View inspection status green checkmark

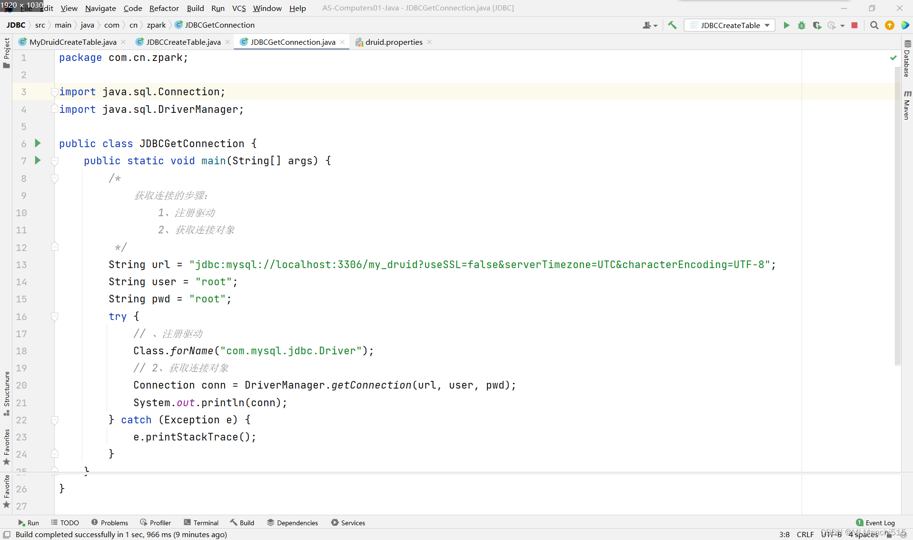[893, 58]
